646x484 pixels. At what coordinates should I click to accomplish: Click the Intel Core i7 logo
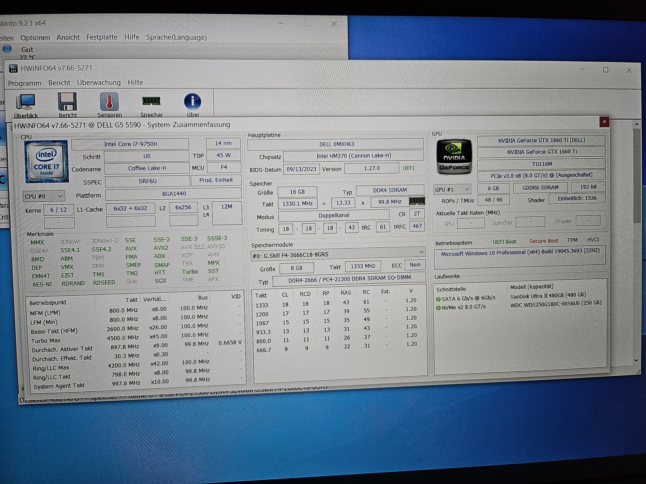pyautogui.click(x=46, y=161)
